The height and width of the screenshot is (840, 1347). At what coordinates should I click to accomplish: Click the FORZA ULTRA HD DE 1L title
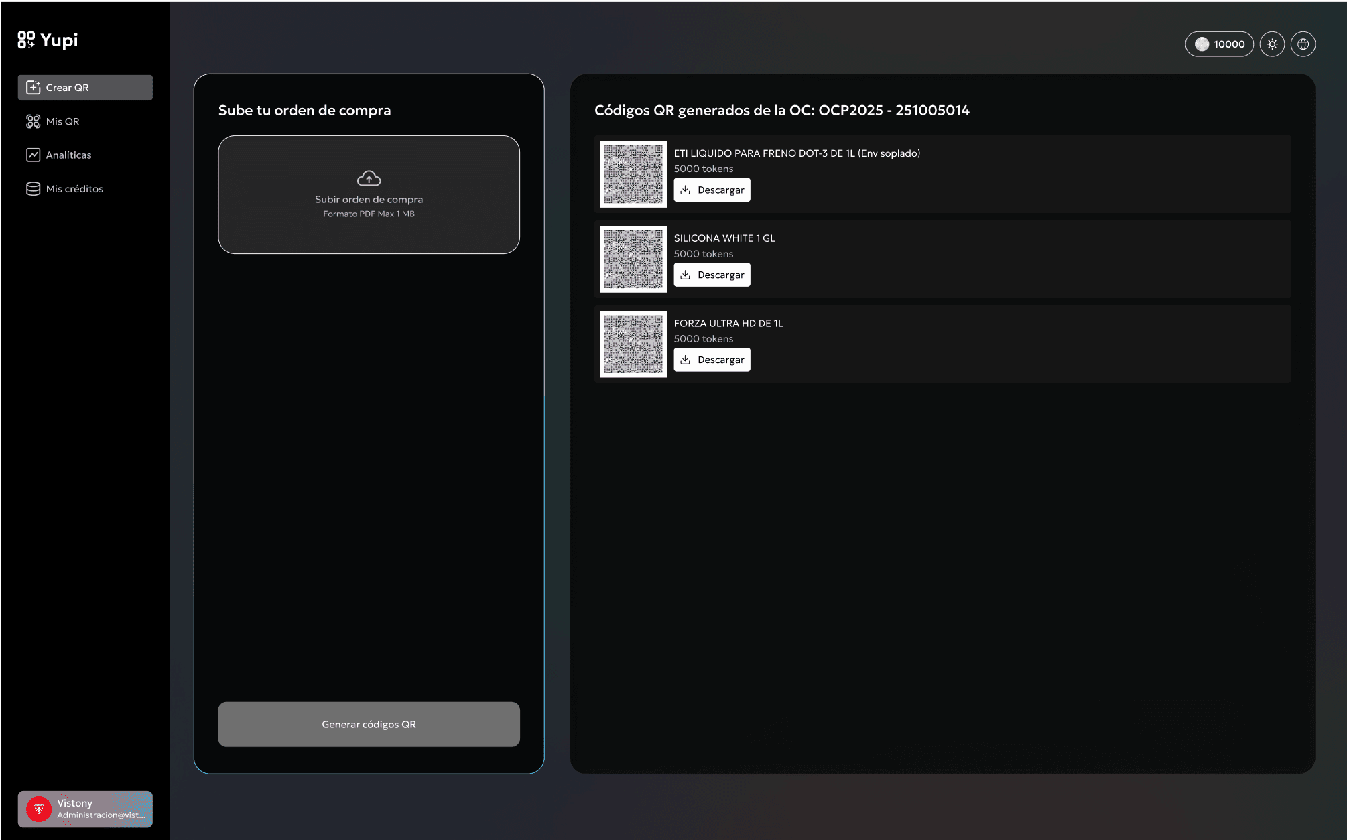pyautogui.click(x=728, y=324)
